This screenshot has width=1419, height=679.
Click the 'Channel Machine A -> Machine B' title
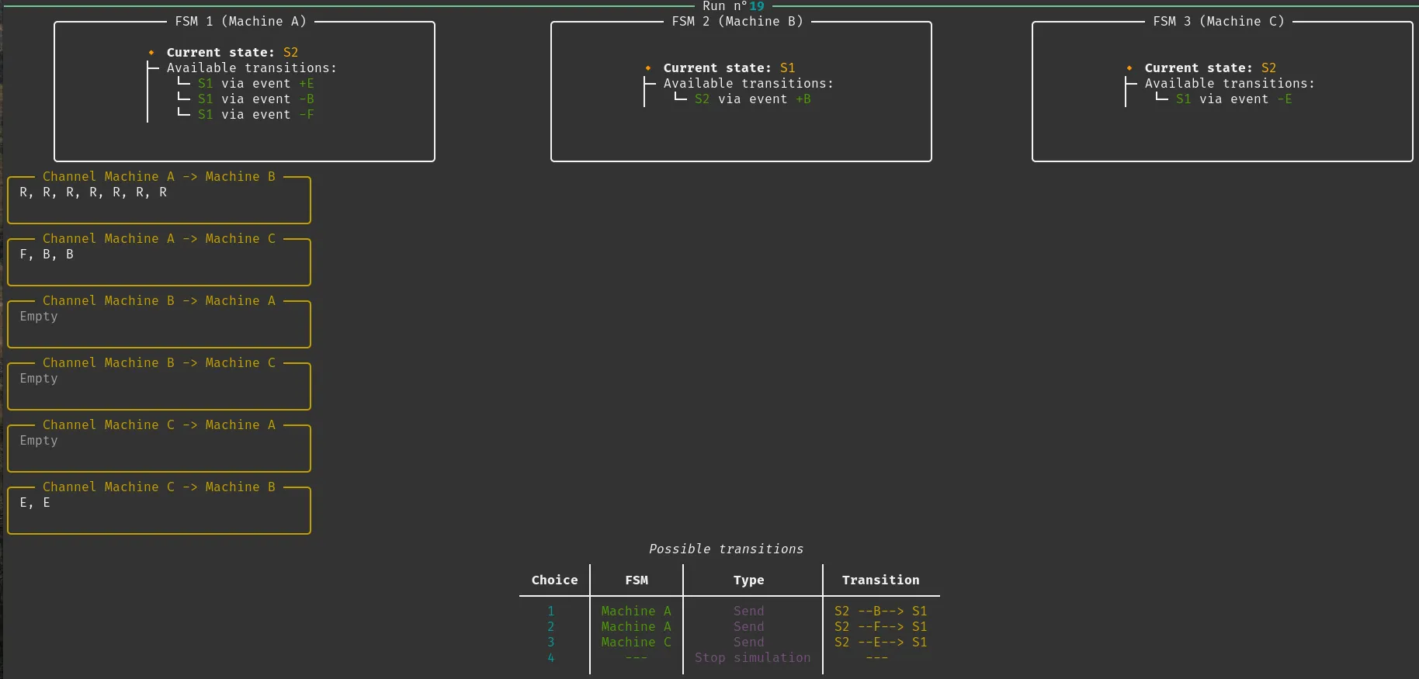tap(159, 177)
